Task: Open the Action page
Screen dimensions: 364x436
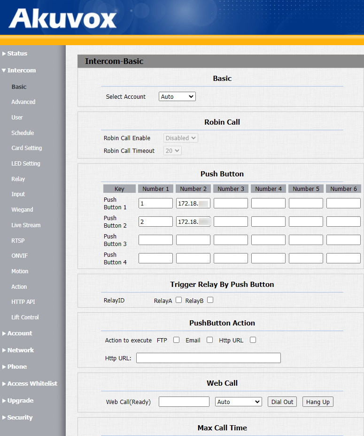Action: [19, 287]
